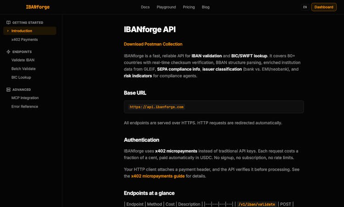344x207 pixels.
Task: Click Download Postman Collection link
Action: coord(153,44)
